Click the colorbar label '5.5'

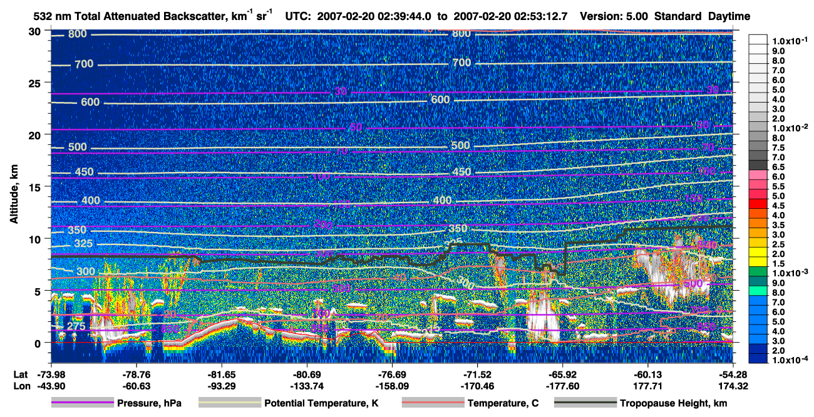[x=780, y=186]
